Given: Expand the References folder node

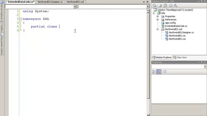Looking at the screenshot, I should click(x=158, y=20).
